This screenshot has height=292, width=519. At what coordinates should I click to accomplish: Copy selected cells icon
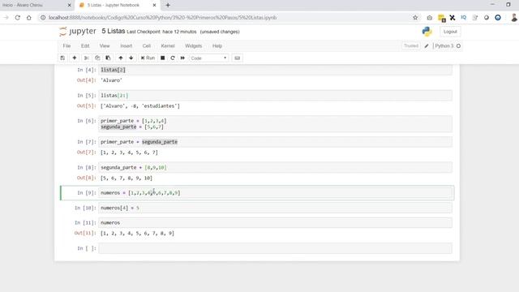point(97,58)
